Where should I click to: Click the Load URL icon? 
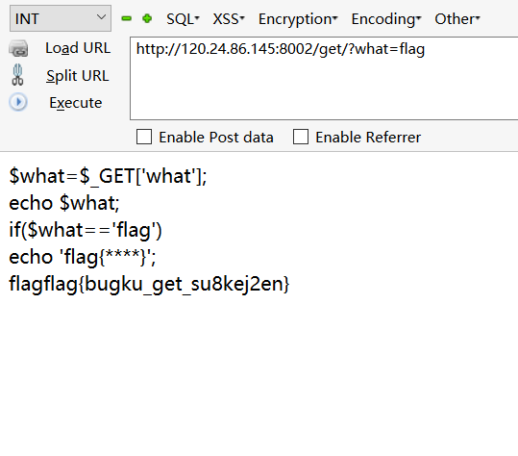coord(18,49)
